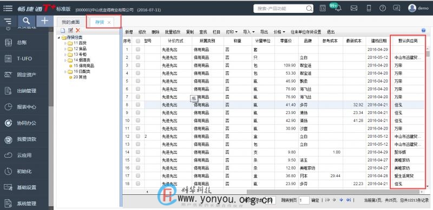The width and height of the screenshot is (433, 210).
Task: Click 退出 in the toolbar
Action: click(x=331, y=32)
